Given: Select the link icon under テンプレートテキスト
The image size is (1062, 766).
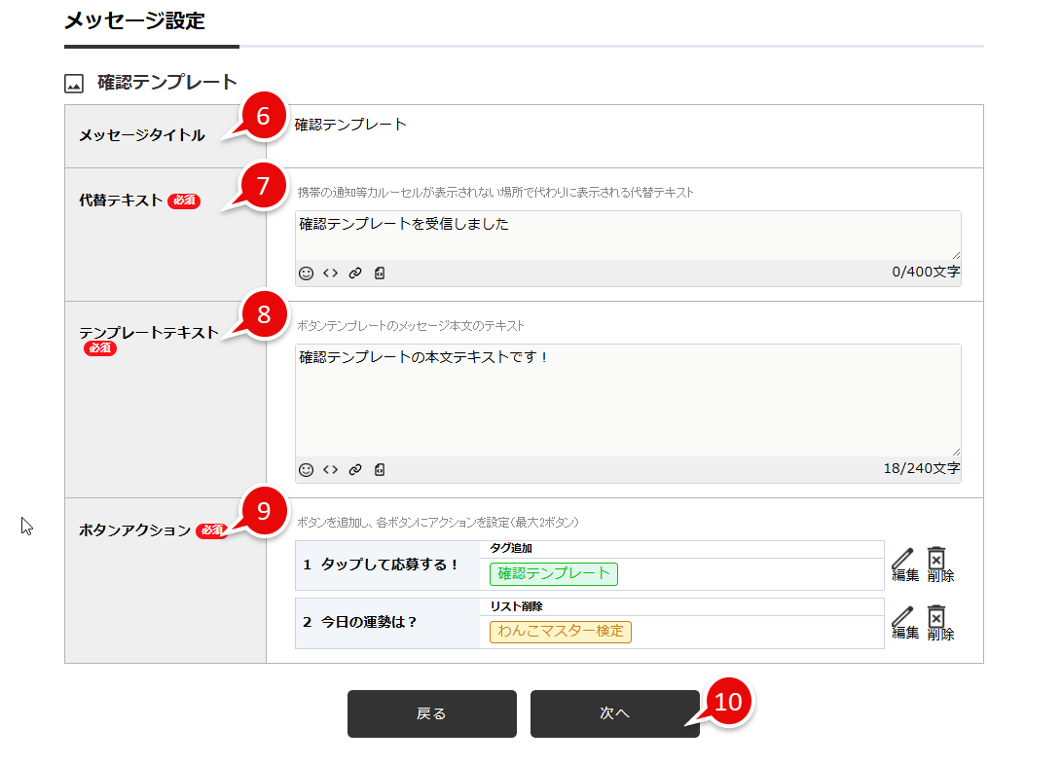Looking at the screenshot, I should tap(355, 469).
